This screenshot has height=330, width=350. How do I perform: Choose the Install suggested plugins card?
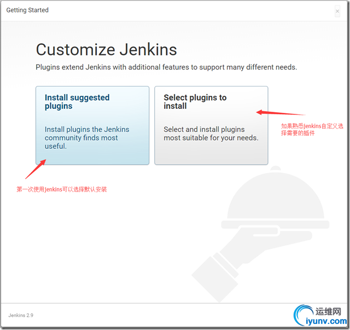point(92,125)
